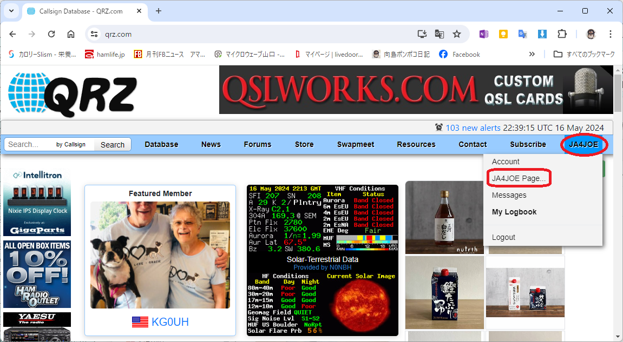Open the KG0UH callsign link

point(170,322)
